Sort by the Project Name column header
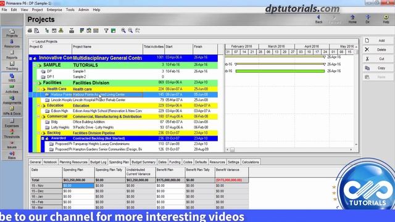Image resolution: width=395 pixels, height=222 pixels. pyautogui.click(x=107, y=49)
